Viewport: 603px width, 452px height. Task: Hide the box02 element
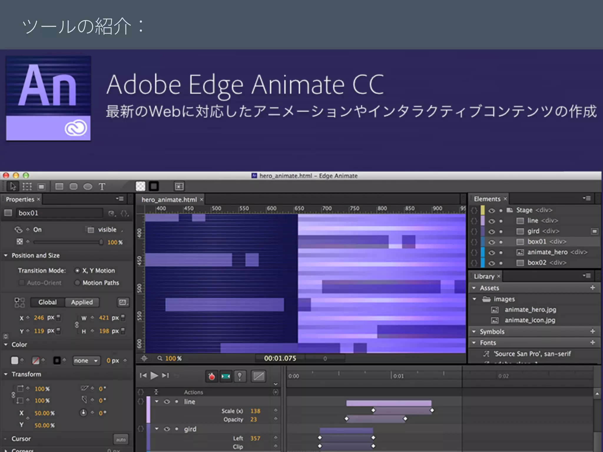[491, 263]
